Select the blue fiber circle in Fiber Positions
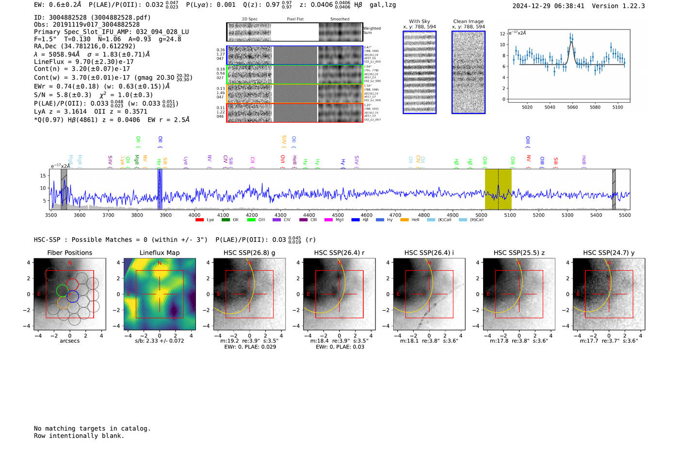The height and width of the screenshot is (462, 679). click(x=72, y=296)
